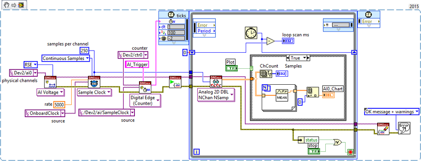Click the DAQmx Clear Task eraser node
Image resolution: width=421 pixels, height=161 pixels.
click(x=383, y=129)
